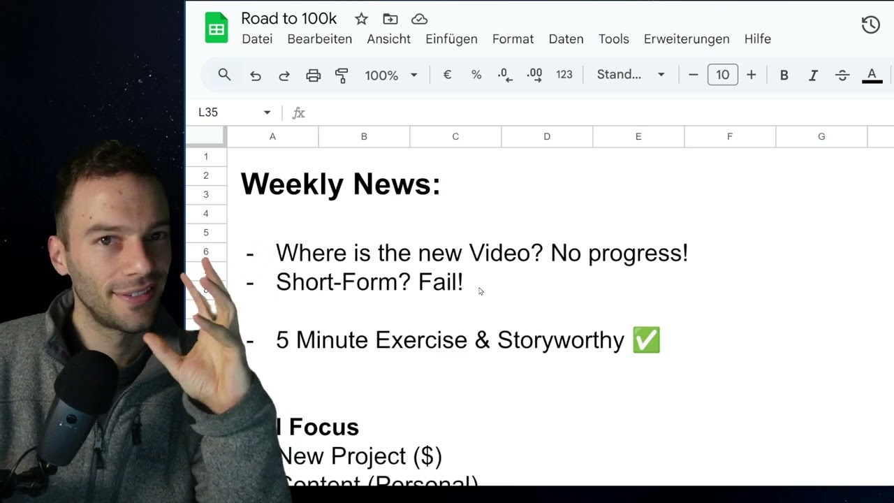The width and height of the screenshot is (894, 503).
Task: Open the text color picker
Action: (x=872, y=75)
